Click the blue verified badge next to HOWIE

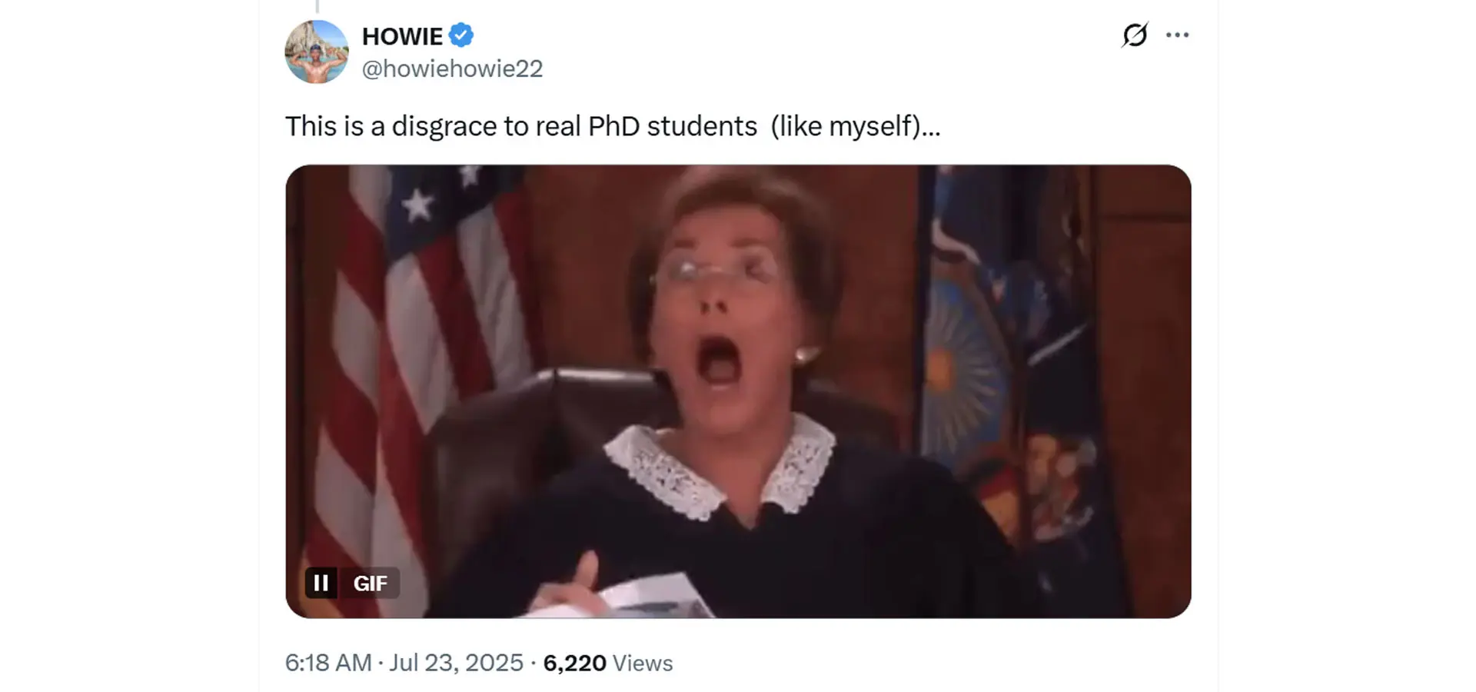coord(460,35)
